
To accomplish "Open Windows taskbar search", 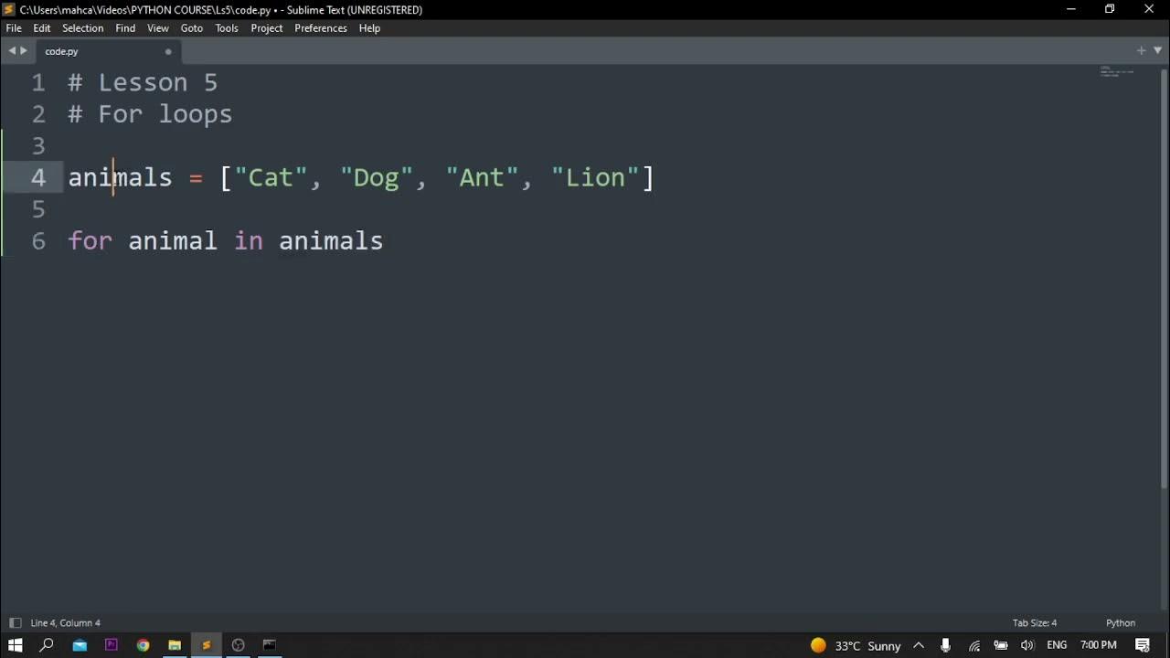I will [x=47, y=645].
